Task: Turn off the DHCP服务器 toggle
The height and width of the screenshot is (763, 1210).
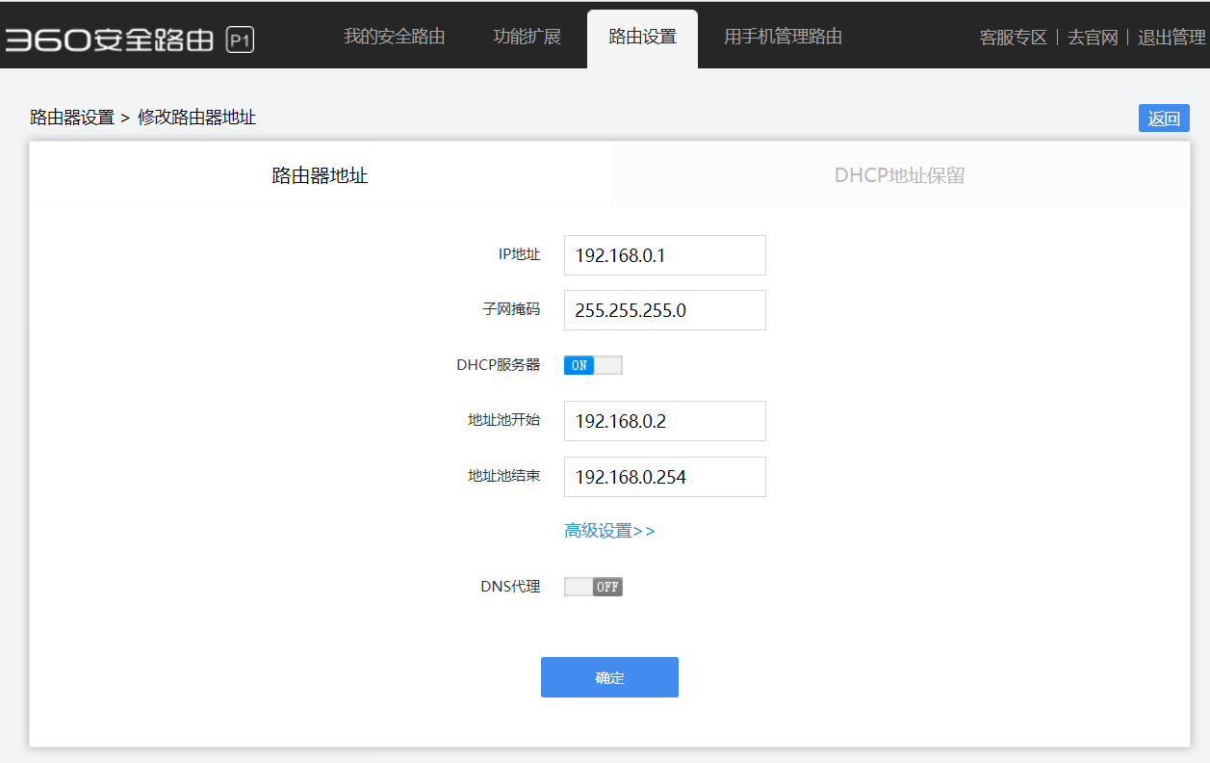Action: [593, 365]
